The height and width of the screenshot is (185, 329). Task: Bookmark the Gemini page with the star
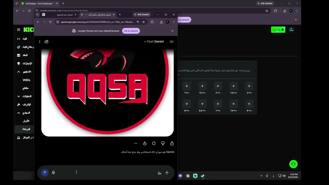click(x=144, y=22)
